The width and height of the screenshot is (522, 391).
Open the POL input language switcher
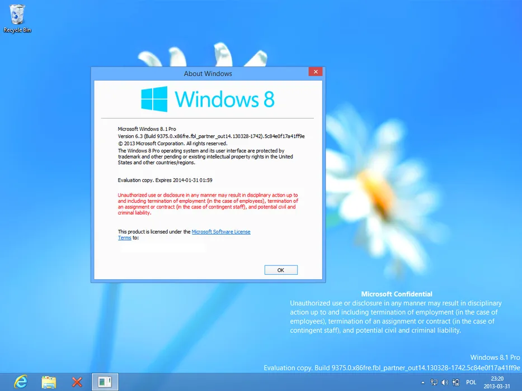click(x=471, y=383)
